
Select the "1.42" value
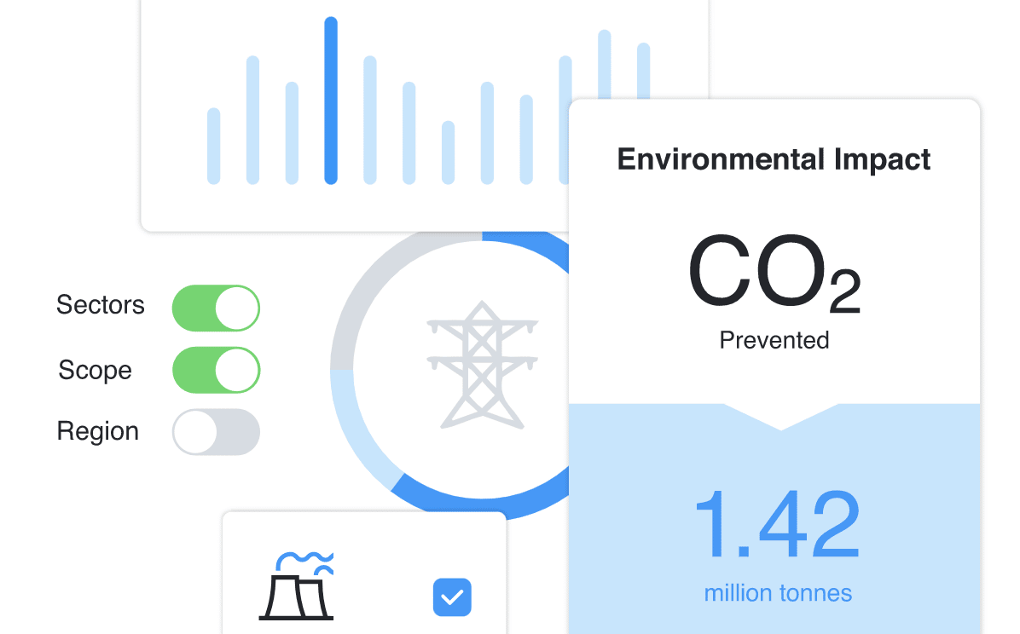(778, 524)
